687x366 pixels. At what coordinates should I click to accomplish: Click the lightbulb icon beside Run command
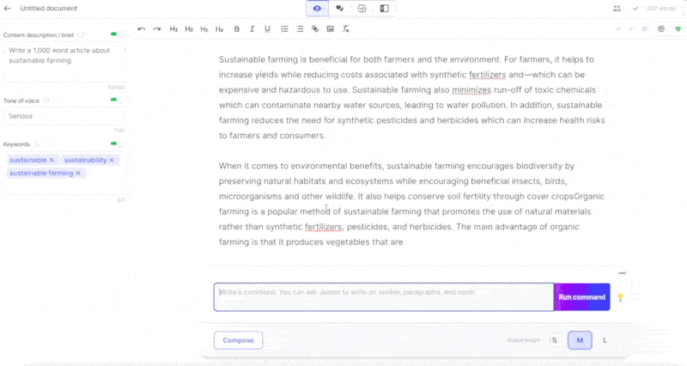pyautogui.click(x=620, y=297)
